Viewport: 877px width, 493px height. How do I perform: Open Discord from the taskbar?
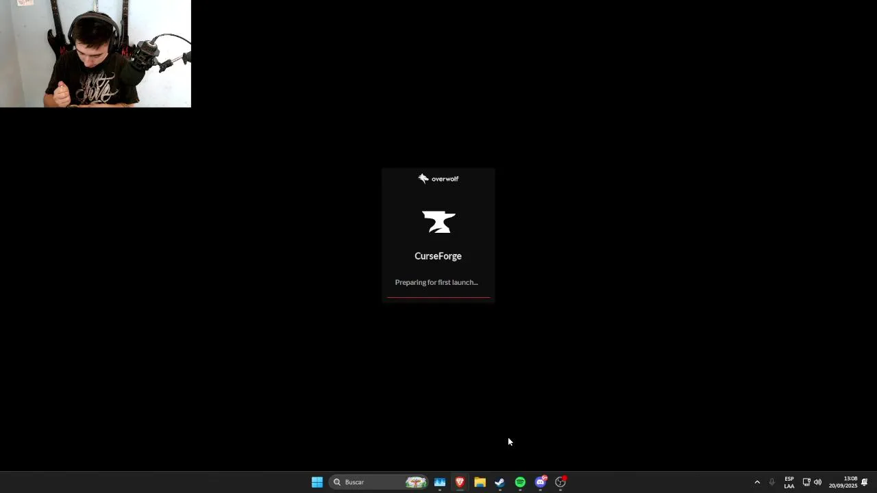pos(541,482)
